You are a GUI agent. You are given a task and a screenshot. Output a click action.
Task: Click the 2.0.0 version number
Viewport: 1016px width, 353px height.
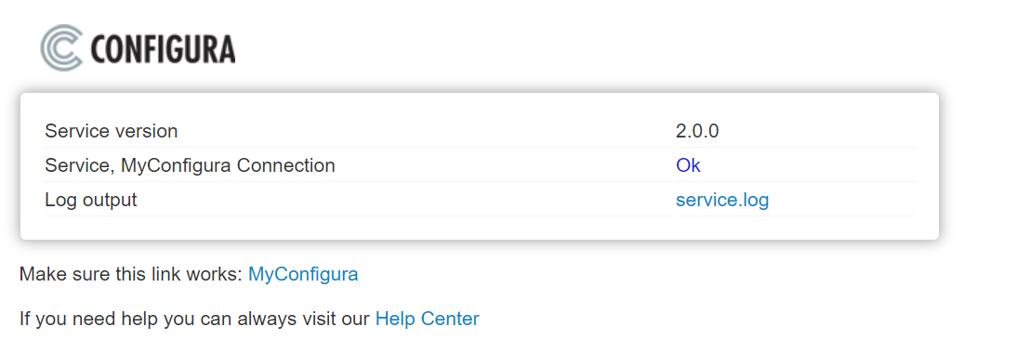click(x=697, y=131)
